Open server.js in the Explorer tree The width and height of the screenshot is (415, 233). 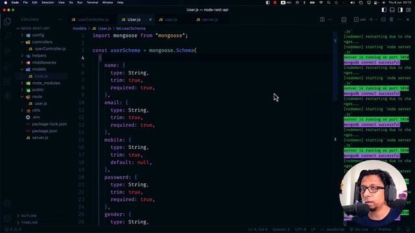41,138
